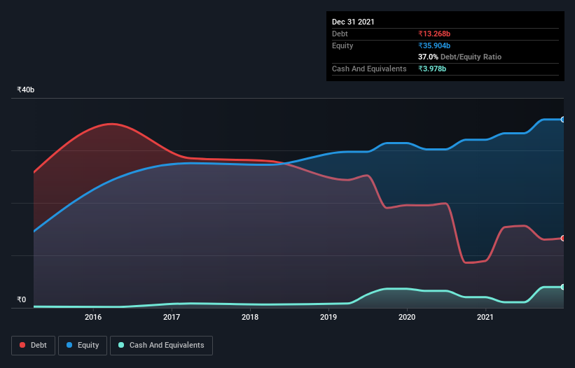The width and height of the screenshot is (575, 368).
Task: Toggle the Debt legend button
Action: click(x=34, y=346)
